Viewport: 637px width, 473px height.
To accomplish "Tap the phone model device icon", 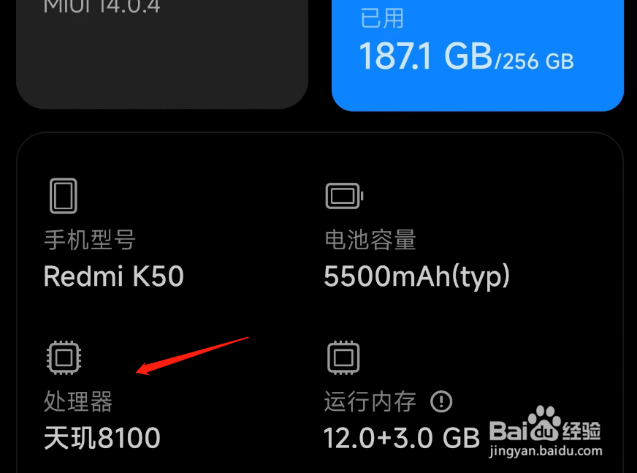I will tap(64, 196).
